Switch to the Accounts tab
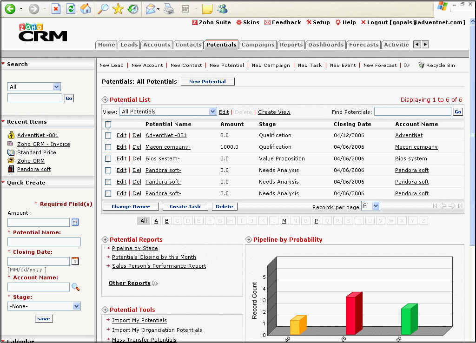Screen dimensions: 476x343 [x=157, y=45]
